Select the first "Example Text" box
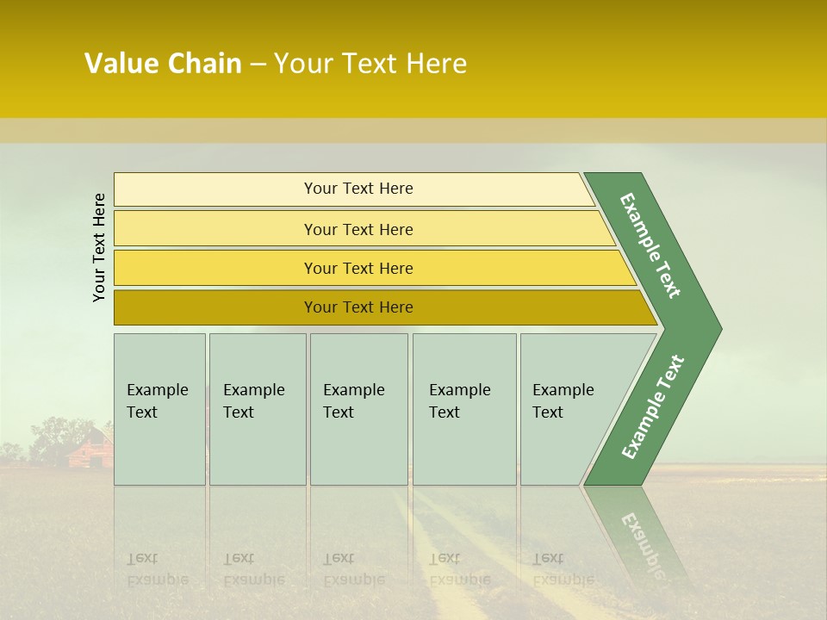 coord(159,409)
